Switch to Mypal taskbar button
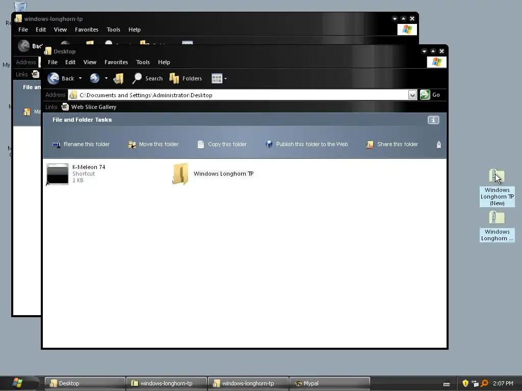The height and width of the screenshot is (391, 522). [x=330, y=383]
